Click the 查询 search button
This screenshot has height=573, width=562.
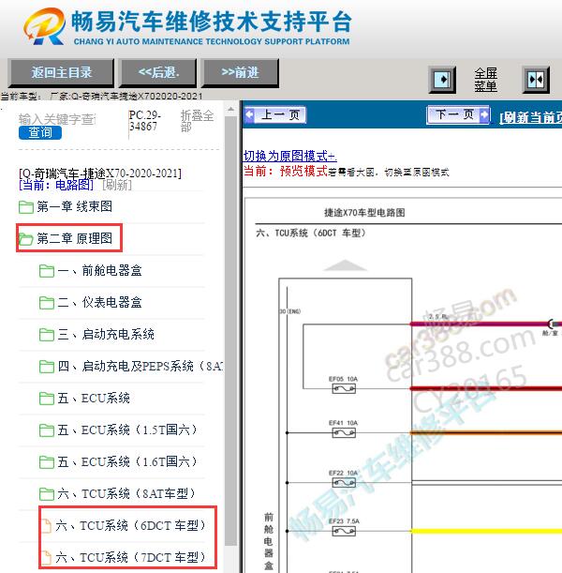pos(40,132)
